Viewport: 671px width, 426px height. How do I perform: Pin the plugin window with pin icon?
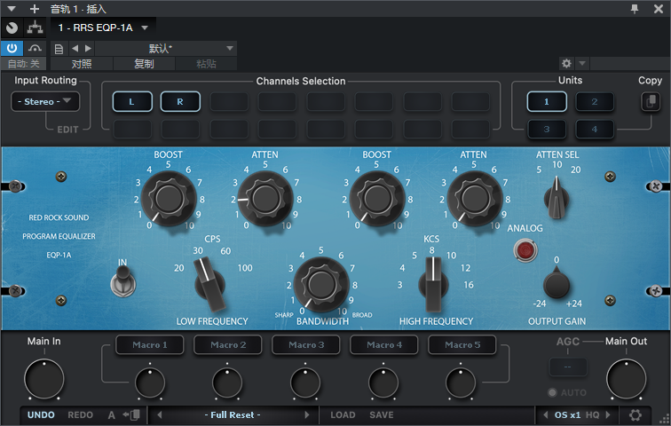click(635, 8)
